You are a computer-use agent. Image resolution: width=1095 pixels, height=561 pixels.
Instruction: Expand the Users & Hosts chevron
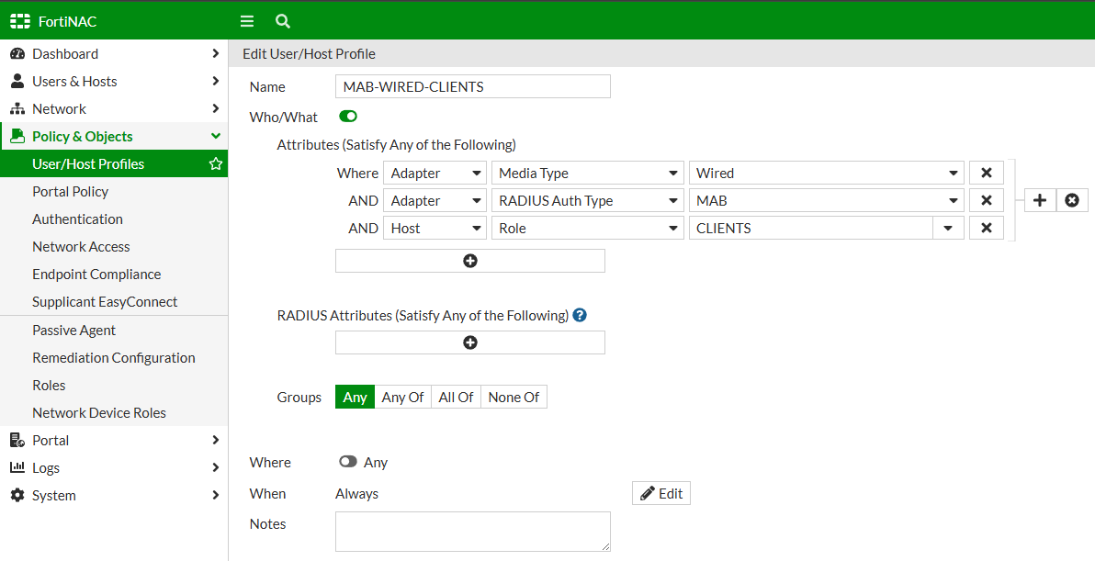tap(215, 82)
